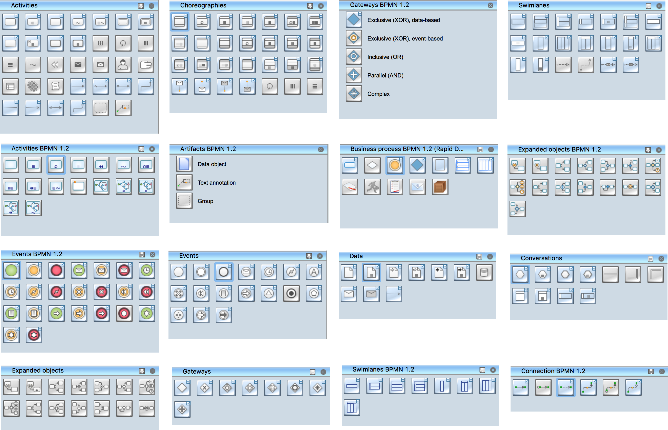668x430 pixels.
Task: Select the Complex gateway shape
Action: click(354, 94)
